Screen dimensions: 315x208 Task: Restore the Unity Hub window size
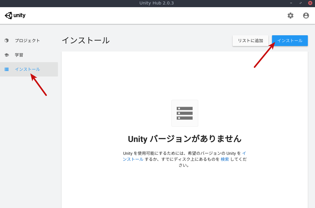[300, 3]
